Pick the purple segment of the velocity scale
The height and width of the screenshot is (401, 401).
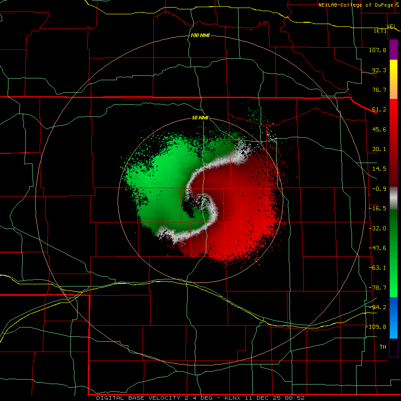393,49
